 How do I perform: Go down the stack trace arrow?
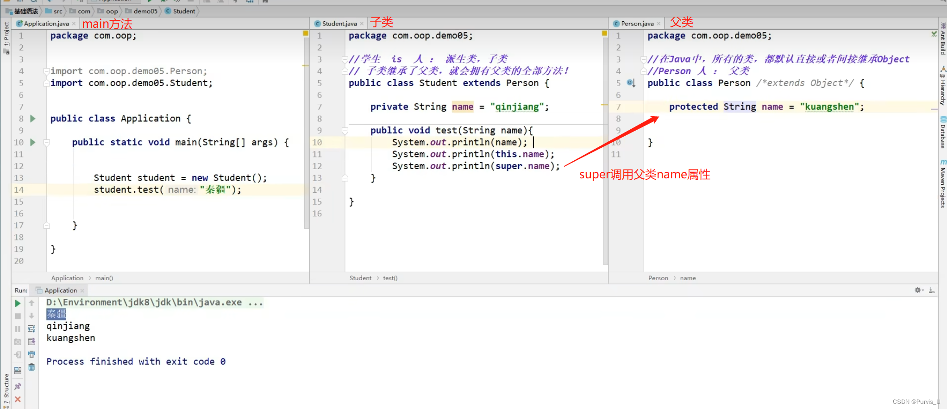(31, 316)
